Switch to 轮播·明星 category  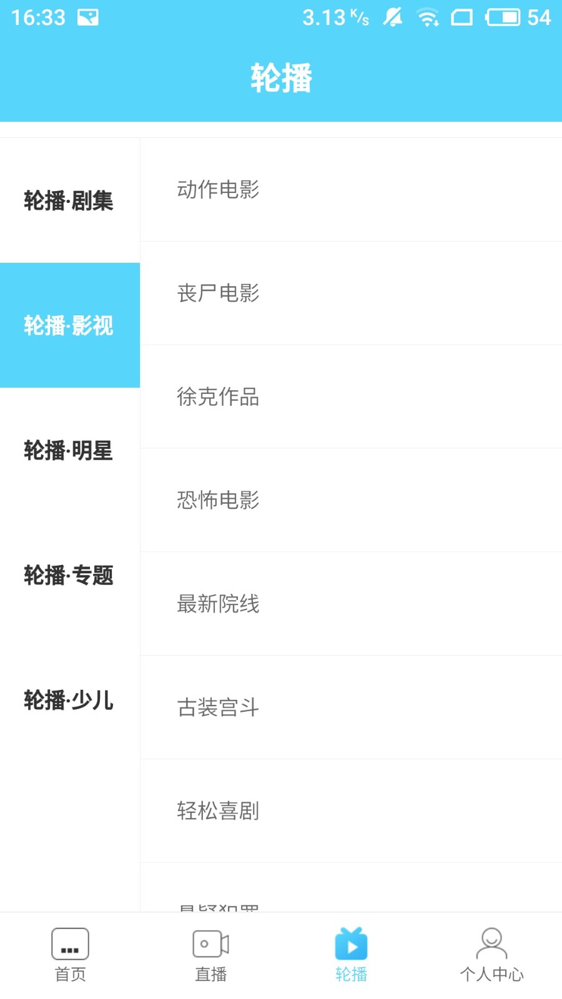click(x=70, y=450)
